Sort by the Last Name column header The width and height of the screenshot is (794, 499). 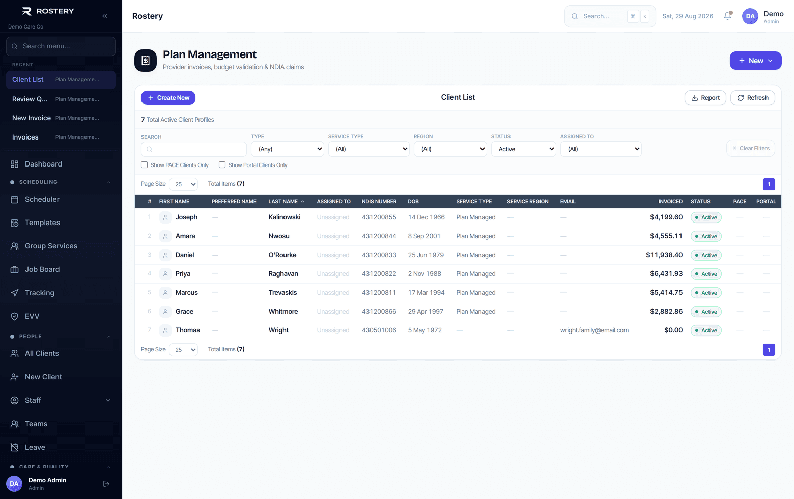286,202
